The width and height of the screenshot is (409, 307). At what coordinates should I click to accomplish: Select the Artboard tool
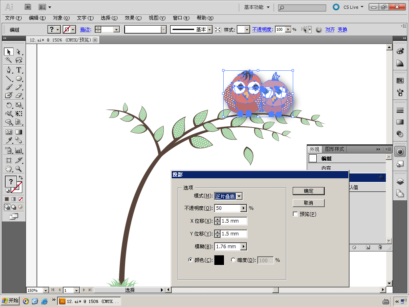[9, 160]
